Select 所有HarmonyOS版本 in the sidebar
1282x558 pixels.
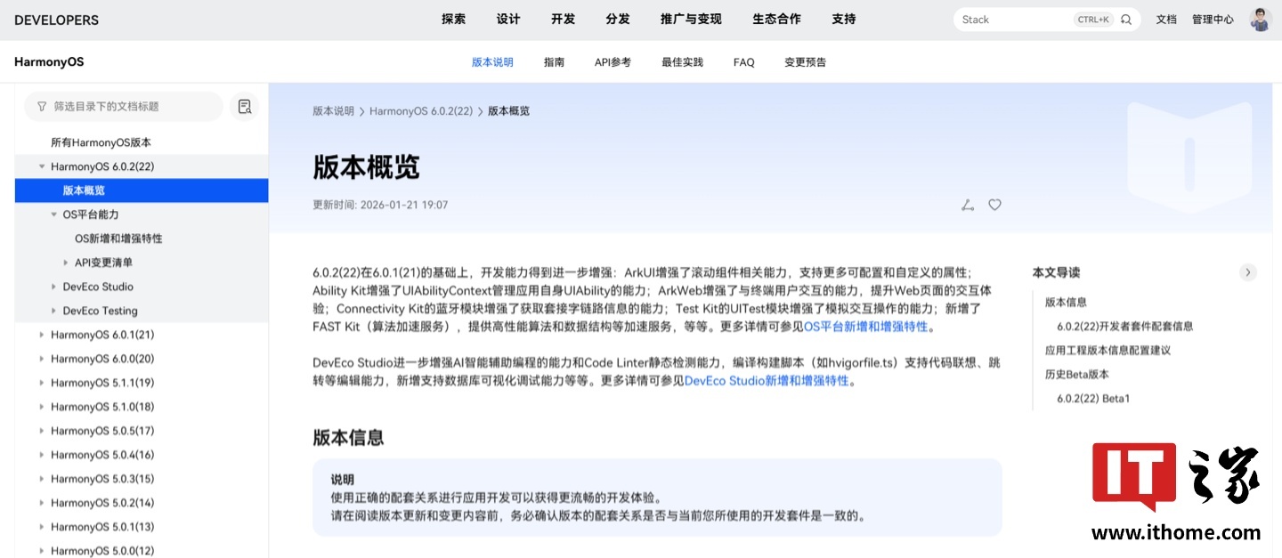point(101,142)
